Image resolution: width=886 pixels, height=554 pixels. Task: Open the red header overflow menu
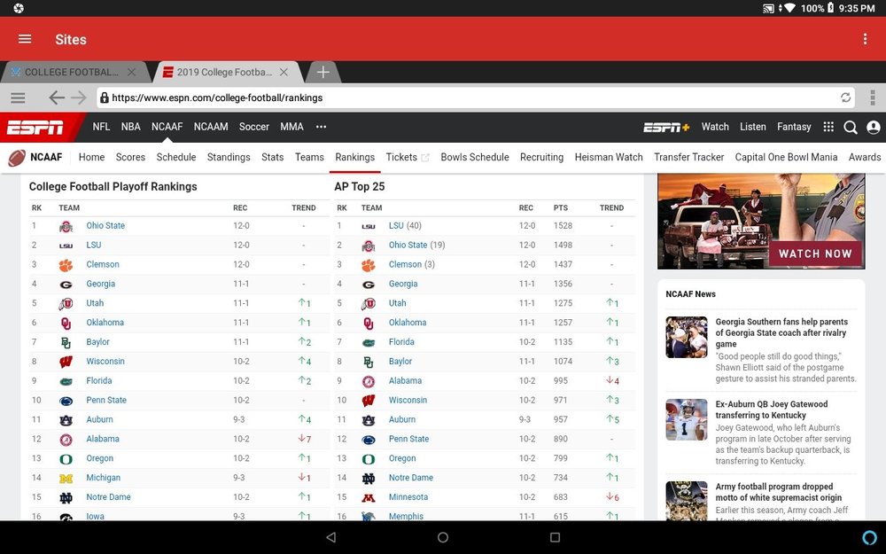point(865,39)
